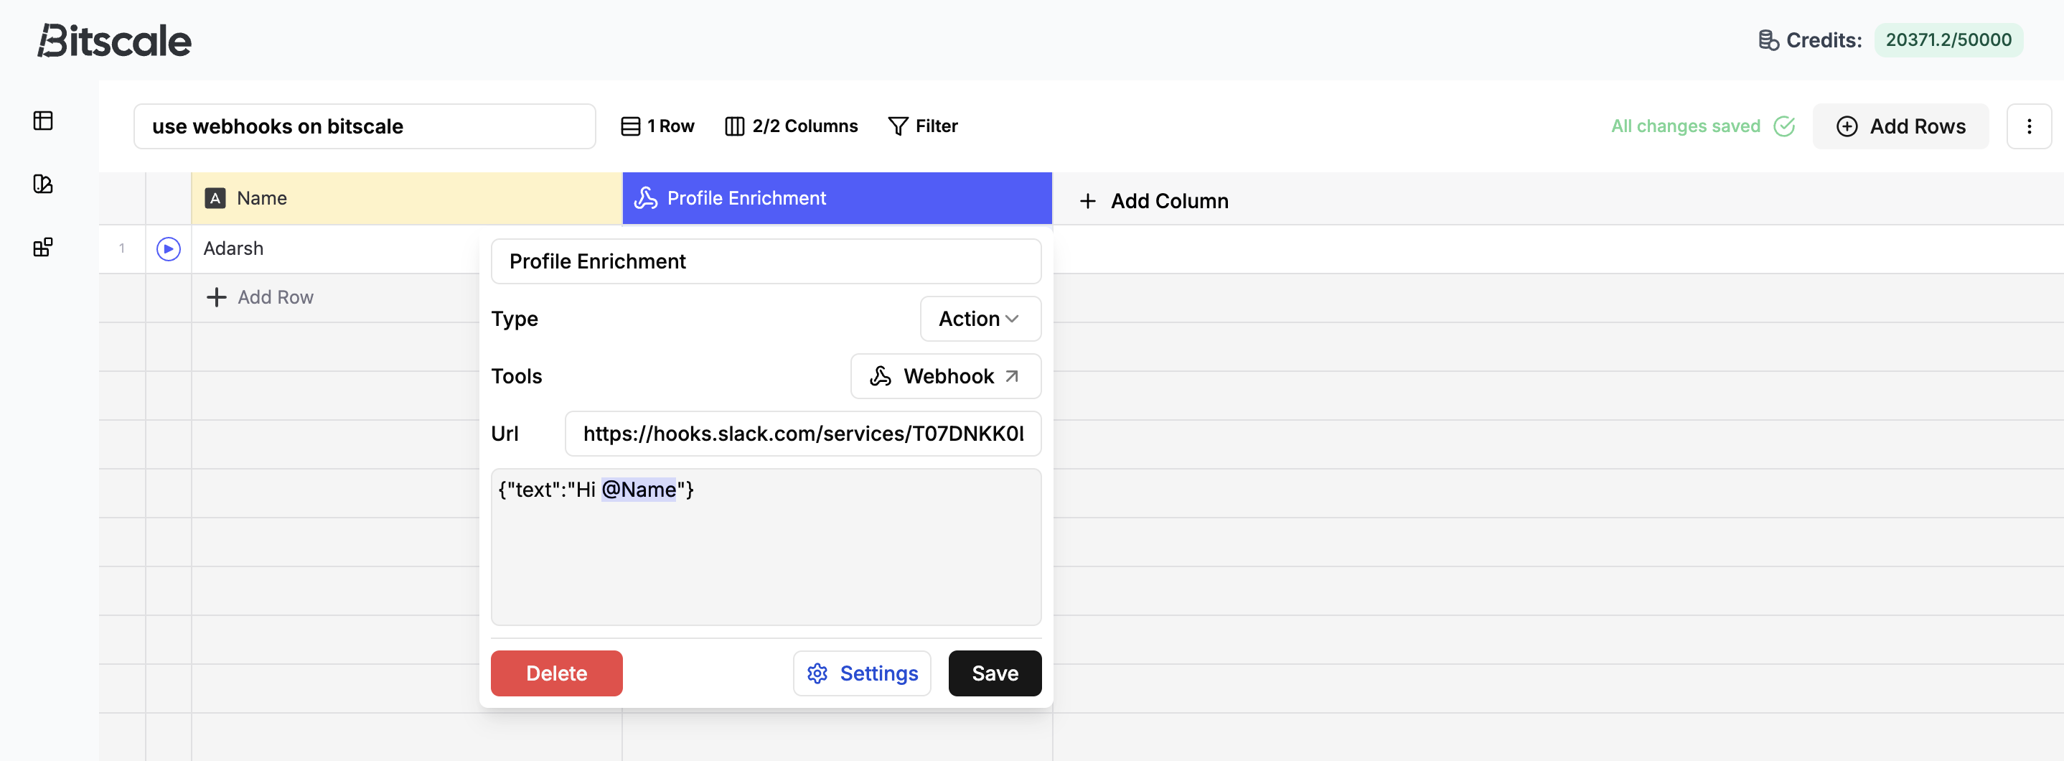Select row number 1
The width and height of the screenshot is (2064, 761).
click(122, 248)
